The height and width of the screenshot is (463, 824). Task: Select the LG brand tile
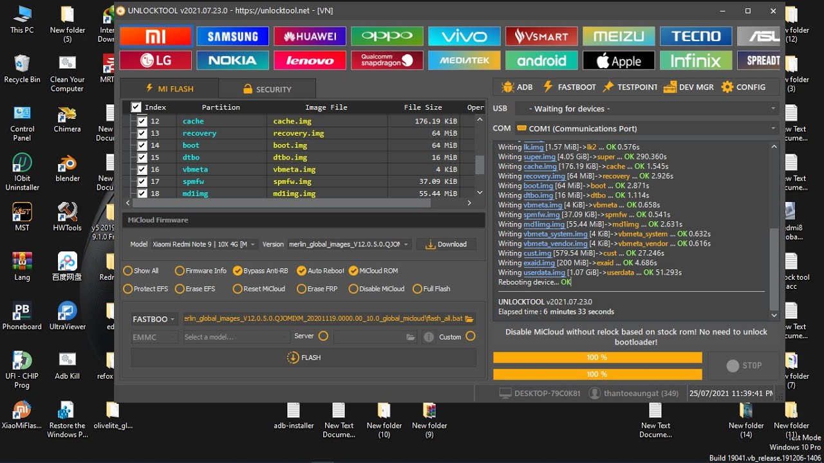pyautogui.click(x=156, y=60)
